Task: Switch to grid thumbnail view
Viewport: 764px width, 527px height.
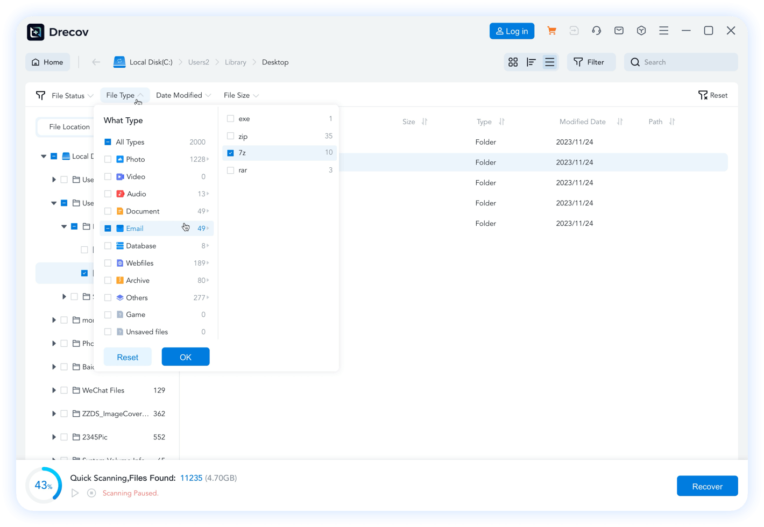Action: (x=513, y=62)
